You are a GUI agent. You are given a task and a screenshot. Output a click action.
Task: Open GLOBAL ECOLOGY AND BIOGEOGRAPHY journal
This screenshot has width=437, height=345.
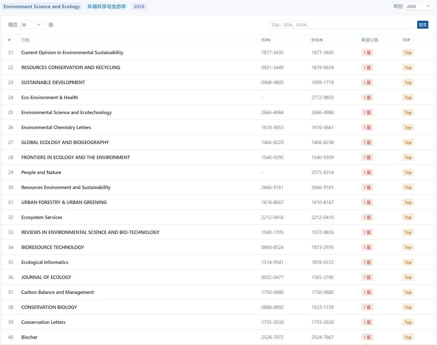click(x=65, y=142)
